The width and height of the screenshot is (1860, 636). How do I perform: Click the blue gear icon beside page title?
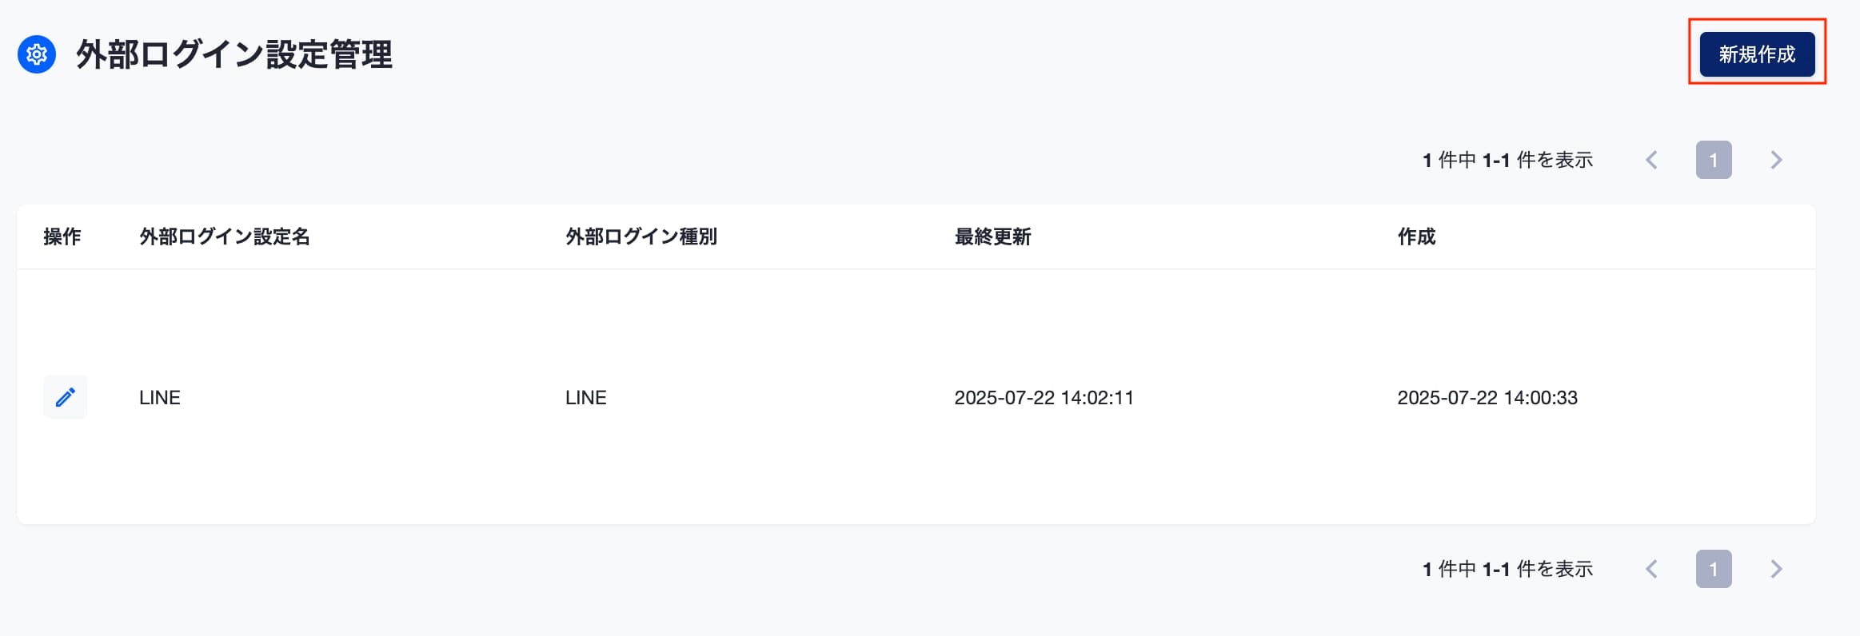pyautogui.click(x=37, y=54)
